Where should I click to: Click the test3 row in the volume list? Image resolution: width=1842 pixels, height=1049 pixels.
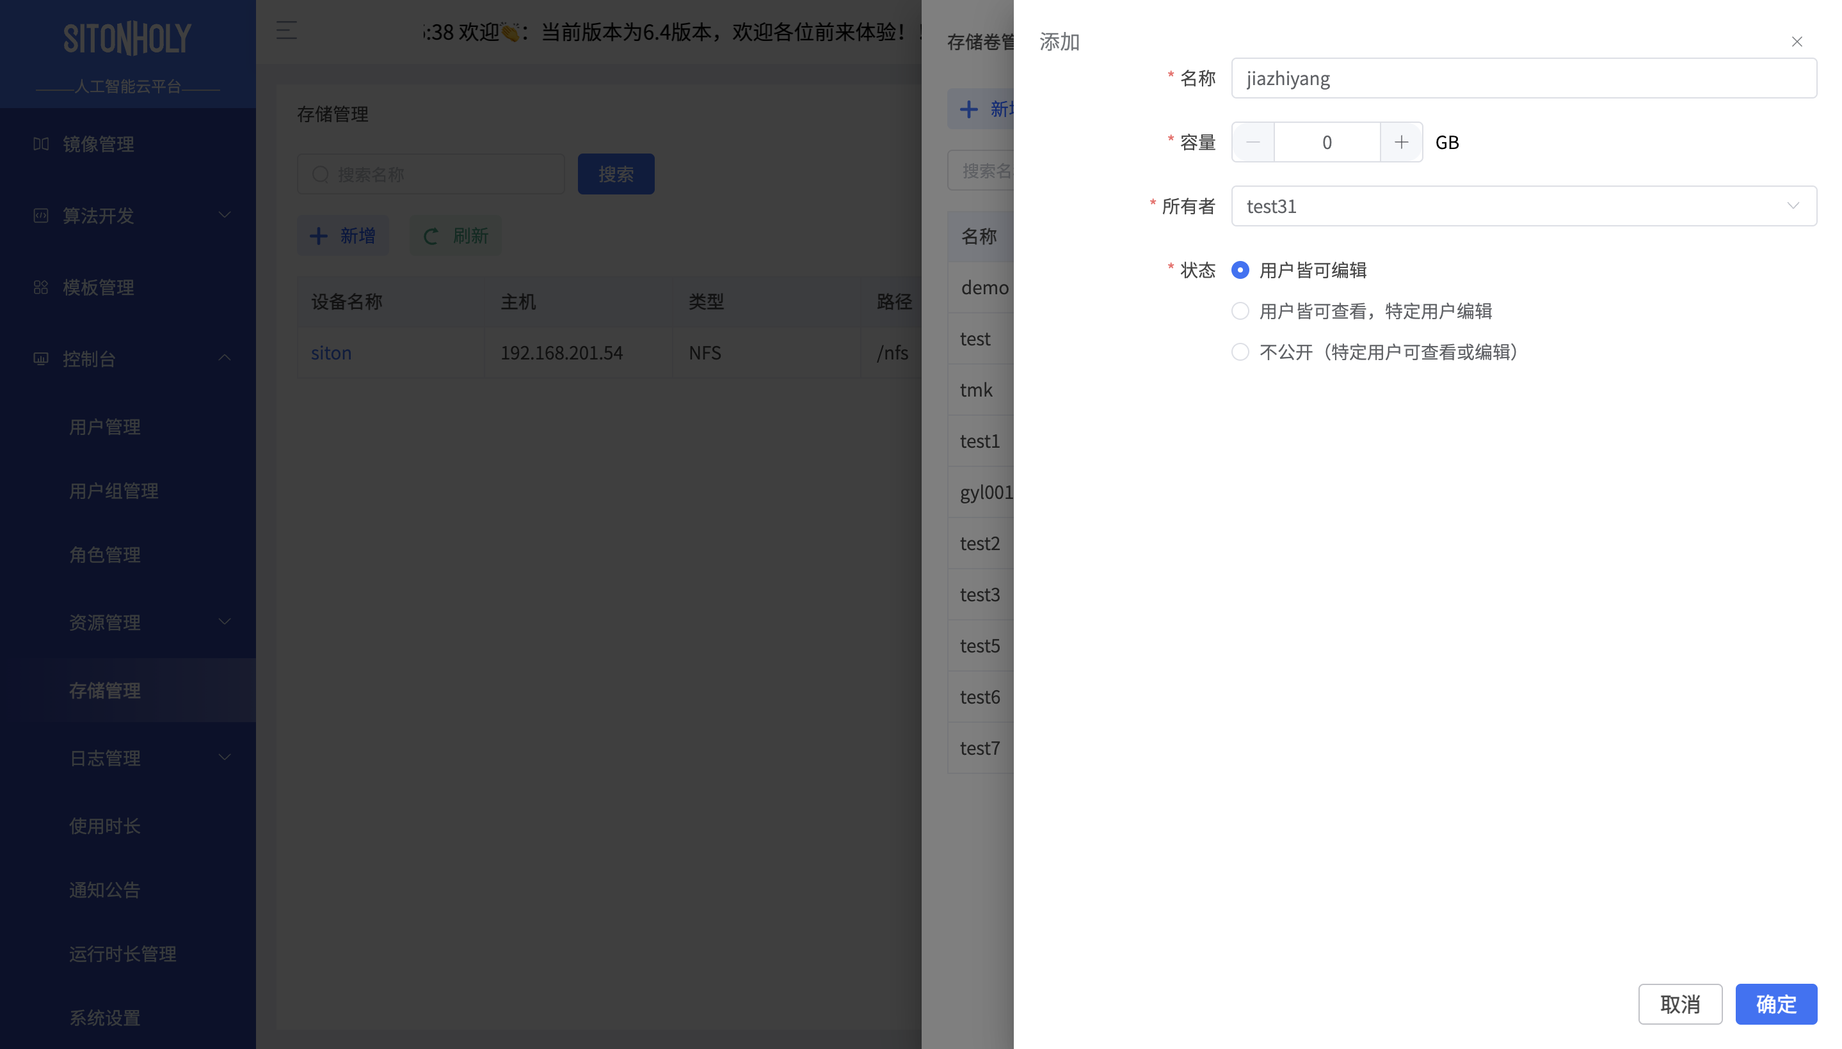click(980, 594)
